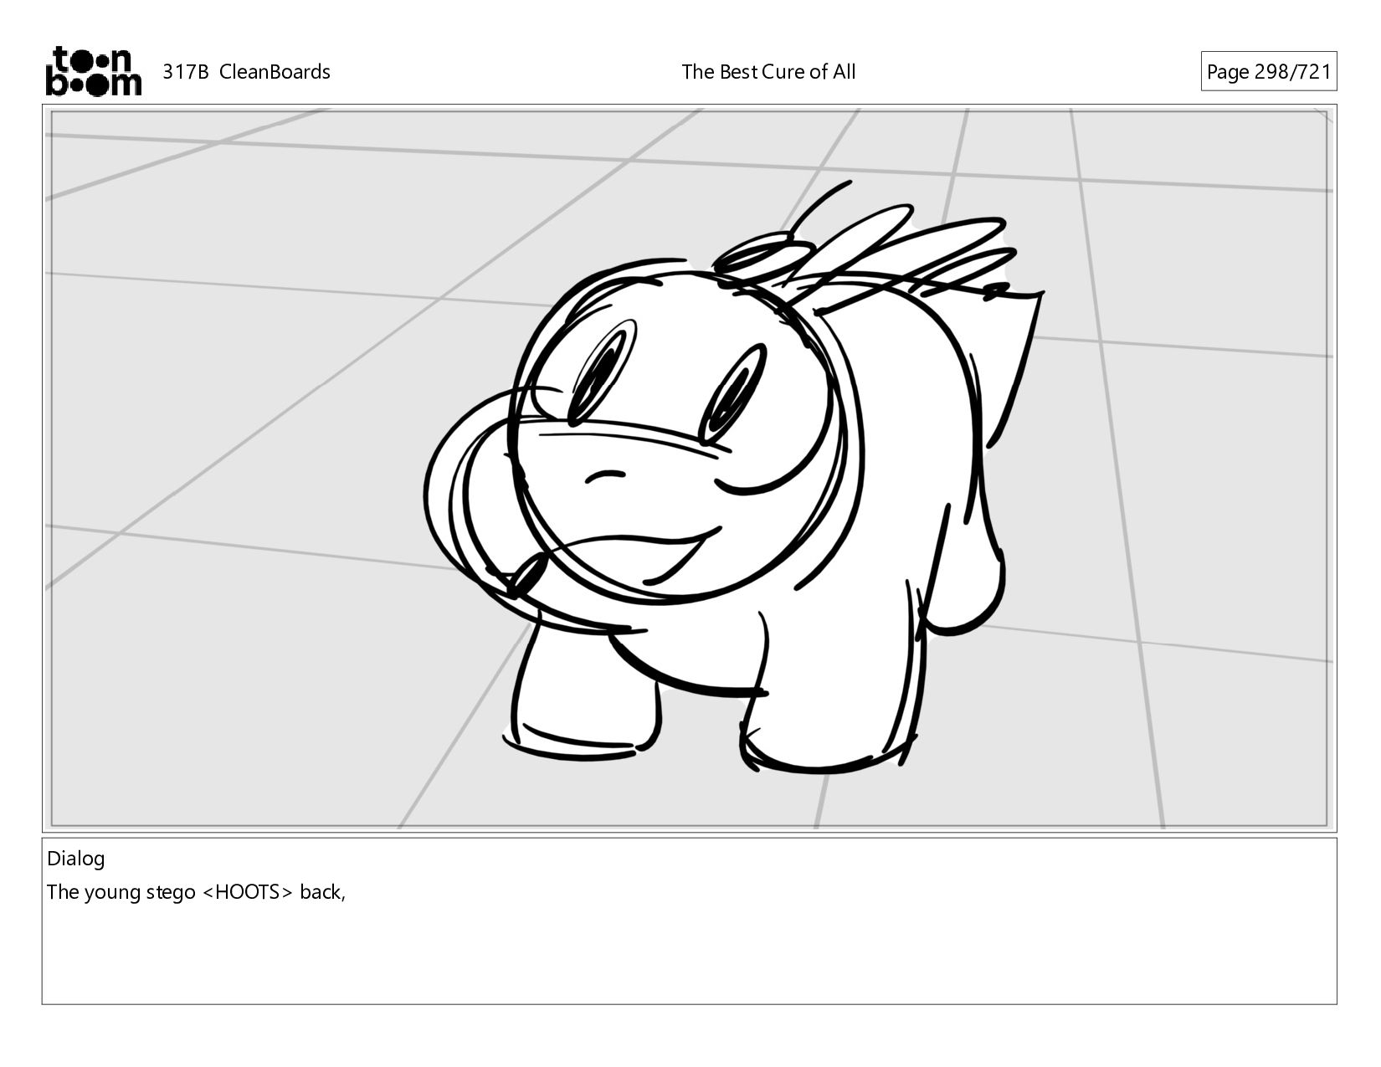Click the dialog line 'The young stego <HOOTS> back,'
The image size is (1381, 1067).
pyautogui.click(x=196, y=892)
